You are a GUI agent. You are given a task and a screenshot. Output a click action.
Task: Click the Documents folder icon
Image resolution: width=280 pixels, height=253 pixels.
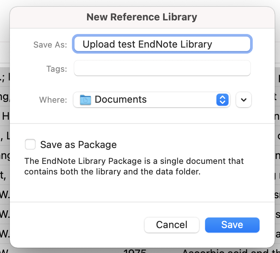click(x=86, y=100)
